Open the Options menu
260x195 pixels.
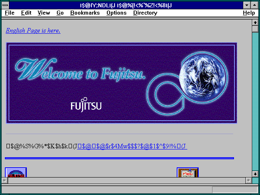[117, 13]
